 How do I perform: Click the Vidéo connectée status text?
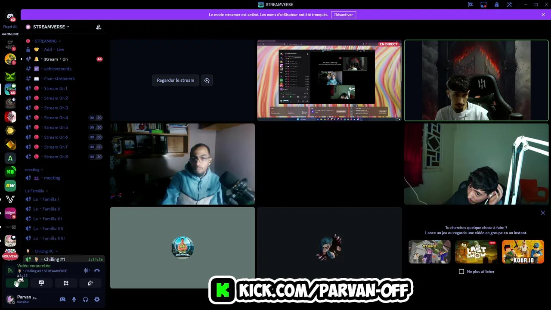point(34,266)
